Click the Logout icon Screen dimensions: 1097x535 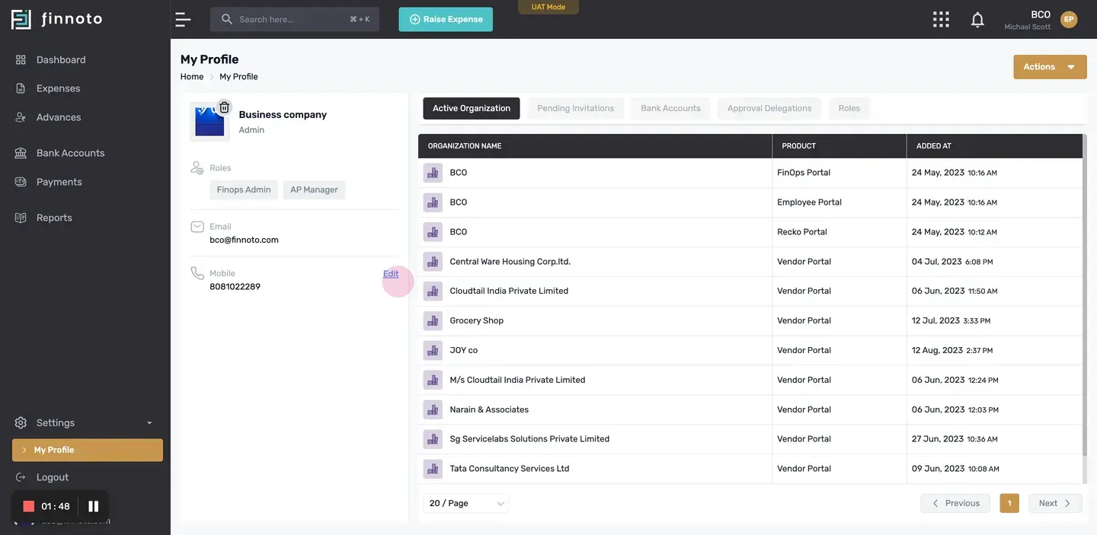pyautogui.click(x=21, y=477)
